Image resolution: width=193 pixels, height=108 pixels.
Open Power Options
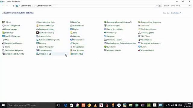pos(147,40)
